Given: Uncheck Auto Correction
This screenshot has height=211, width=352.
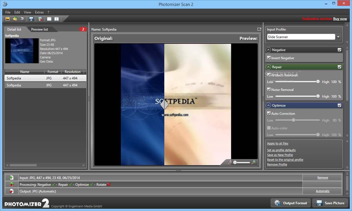Looking at the screenshot, I should (x=269, y=114).
